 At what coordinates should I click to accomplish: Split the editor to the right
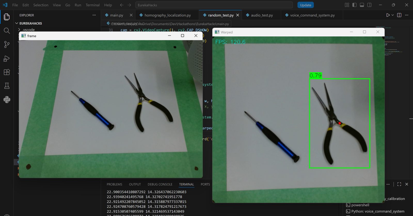pos(399,15)
